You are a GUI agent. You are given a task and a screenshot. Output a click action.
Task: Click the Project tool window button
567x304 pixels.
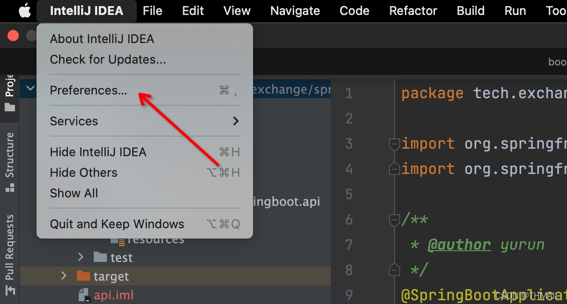tap(10, 93)
